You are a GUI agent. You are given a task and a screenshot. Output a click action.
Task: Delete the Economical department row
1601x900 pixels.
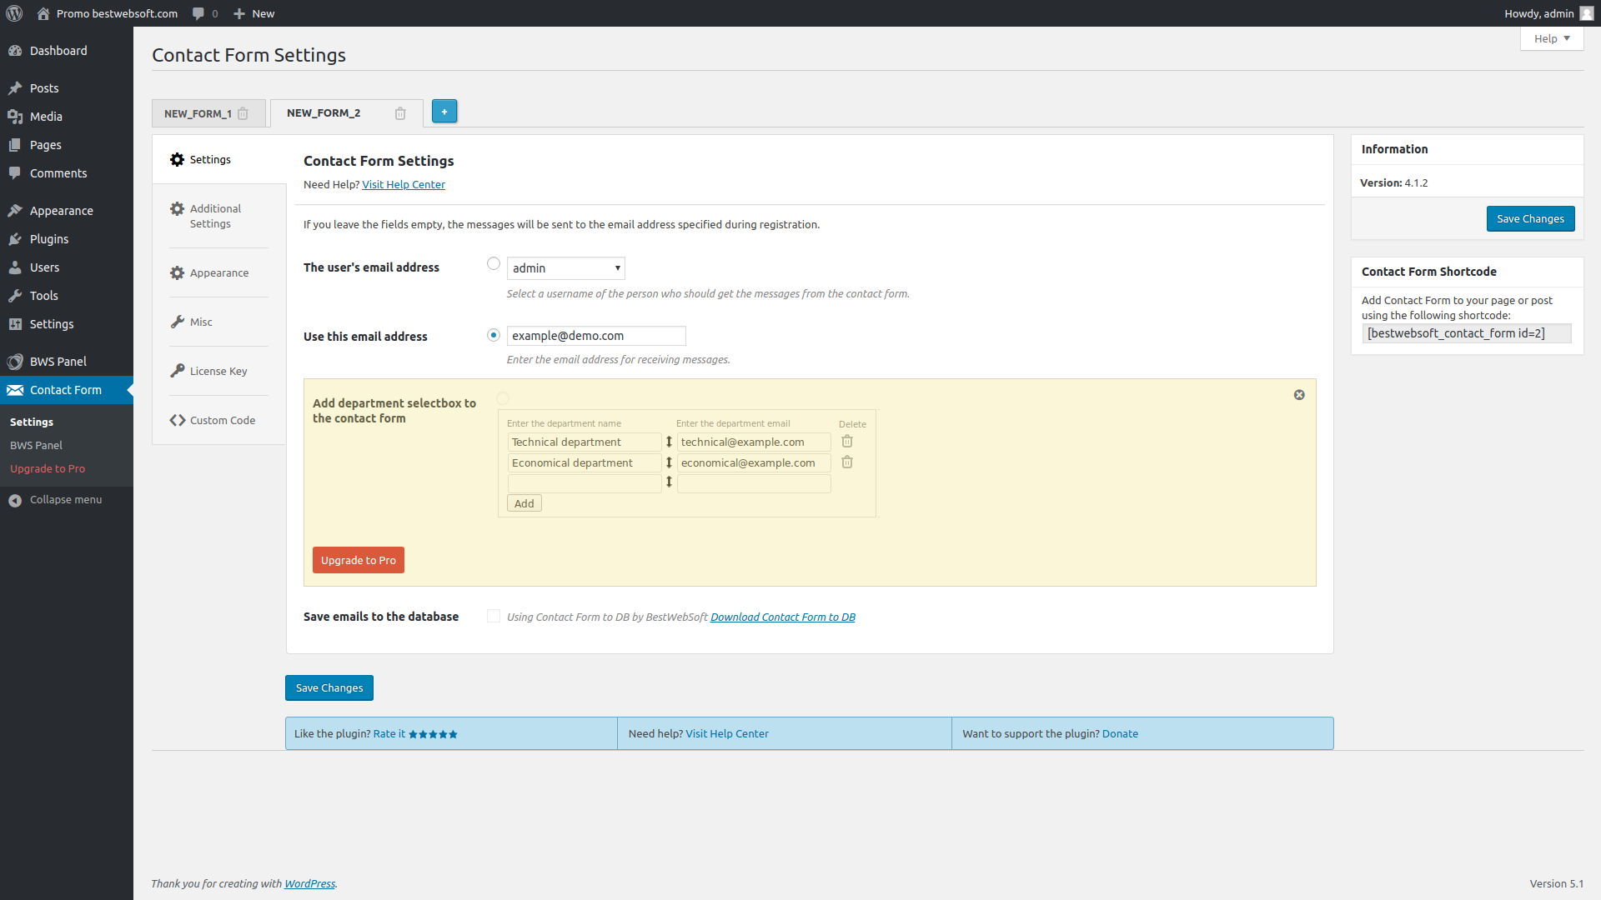(x=847, y=462)
